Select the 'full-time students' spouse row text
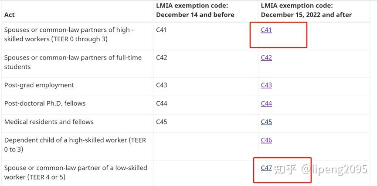The image size is (377, 186). pyautogui.click(x=73, y=62)
